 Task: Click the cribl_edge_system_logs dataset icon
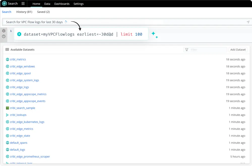click(x=7, y=80)
